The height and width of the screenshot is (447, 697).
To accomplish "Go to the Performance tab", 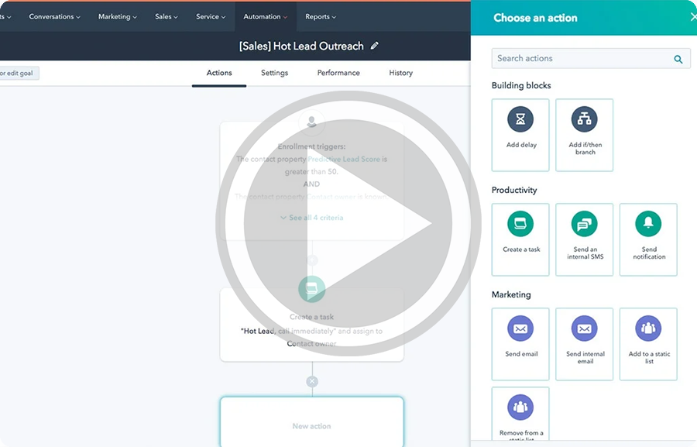I will [x=338, y=73].
